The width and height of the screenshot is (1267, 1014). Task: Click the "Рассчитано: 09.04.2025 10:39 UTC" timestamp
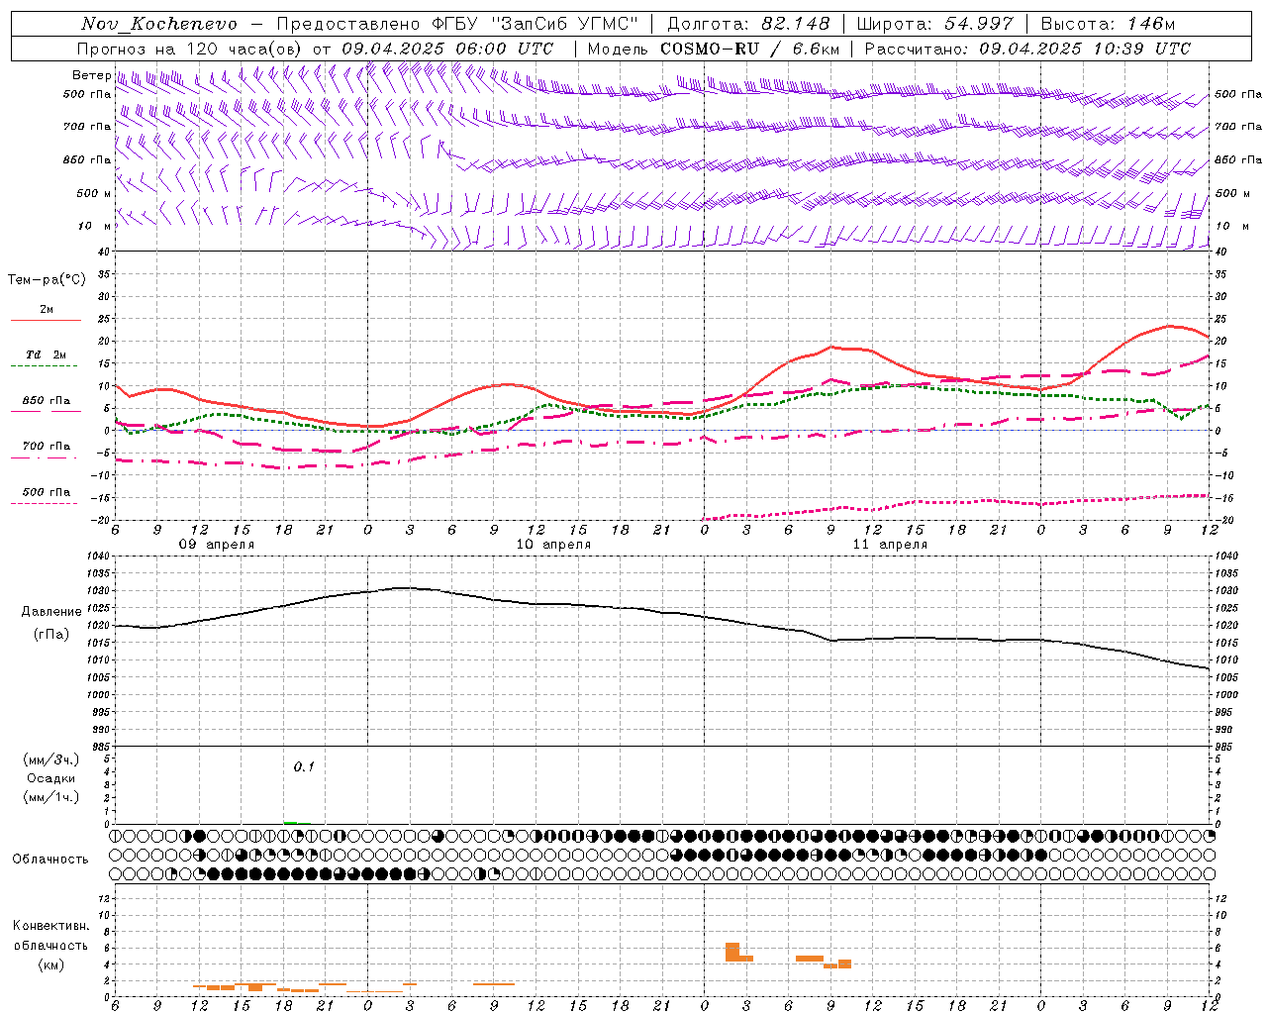coord(1028,49)
